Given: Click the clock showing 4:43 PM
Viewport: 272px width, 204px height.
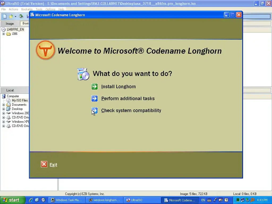Looking at the screenshot, I should tap(262, 200).
